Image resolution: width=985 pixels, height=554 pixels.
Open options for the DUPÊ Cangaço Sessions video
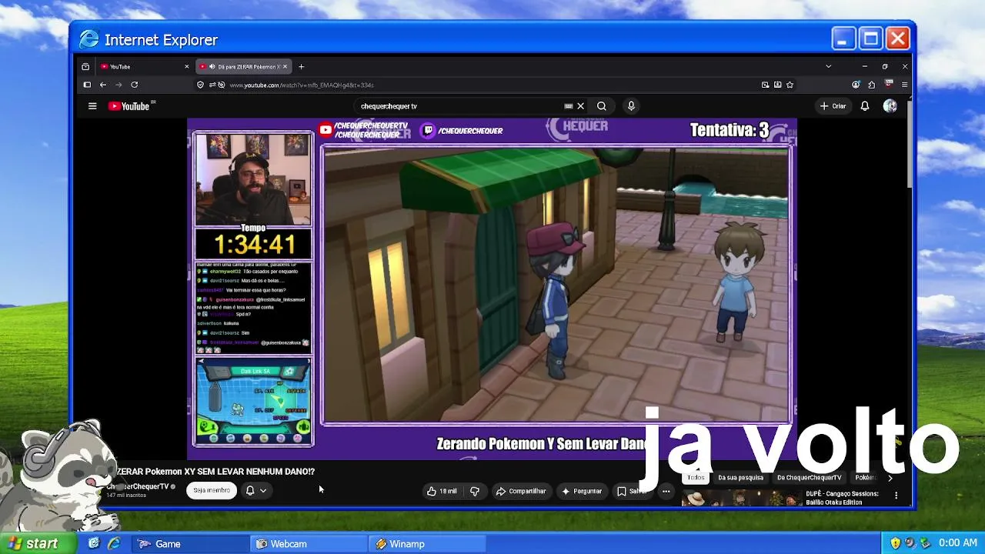click(x=896, y=496)
